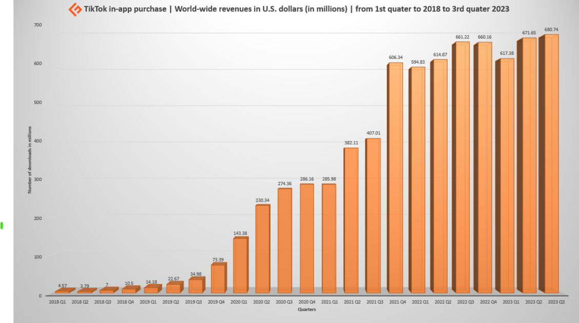Select the 2023 Q1 bar
This screenshot has height=323, width=579.
[505, 176]
